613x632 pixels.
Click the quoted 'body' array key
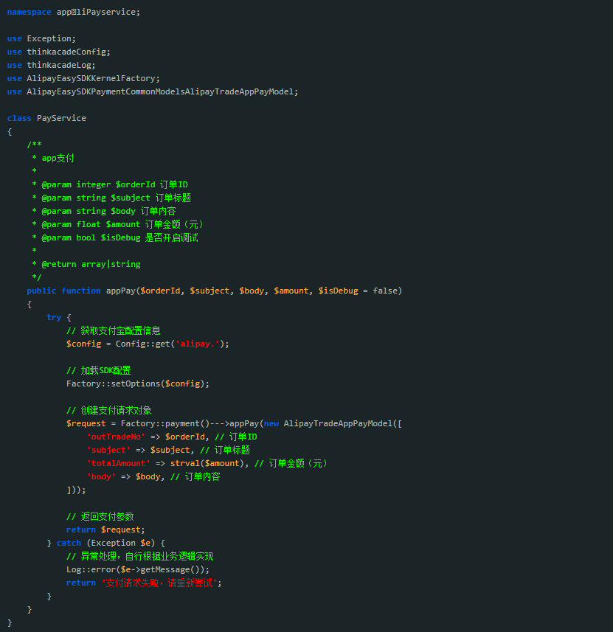(x=101, y=477)
